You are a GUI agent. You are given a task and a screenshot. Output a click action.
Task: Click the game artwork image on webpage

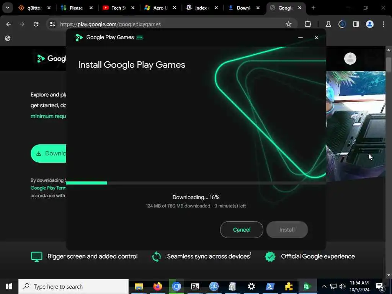point(356,126)
